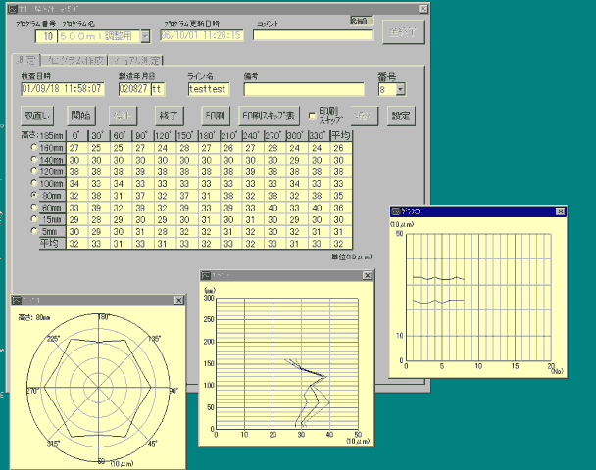Image resolution: width=596 pixels, height=470 pixels.
Task: Select the 120mm height radio button
Action: [34, 170]
